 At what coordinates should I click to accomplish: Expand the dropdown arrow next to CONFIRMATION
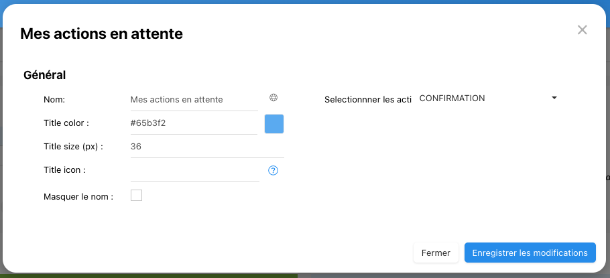(554, 98)
